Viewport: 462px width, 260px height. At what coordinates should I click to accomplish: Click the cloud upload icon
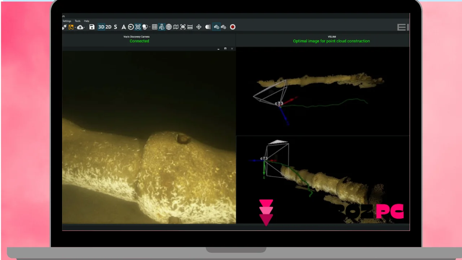[x=80, y=27]
